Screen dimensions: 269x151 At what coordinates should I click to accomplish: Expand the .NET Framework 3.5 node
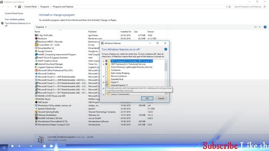point(103,61)
